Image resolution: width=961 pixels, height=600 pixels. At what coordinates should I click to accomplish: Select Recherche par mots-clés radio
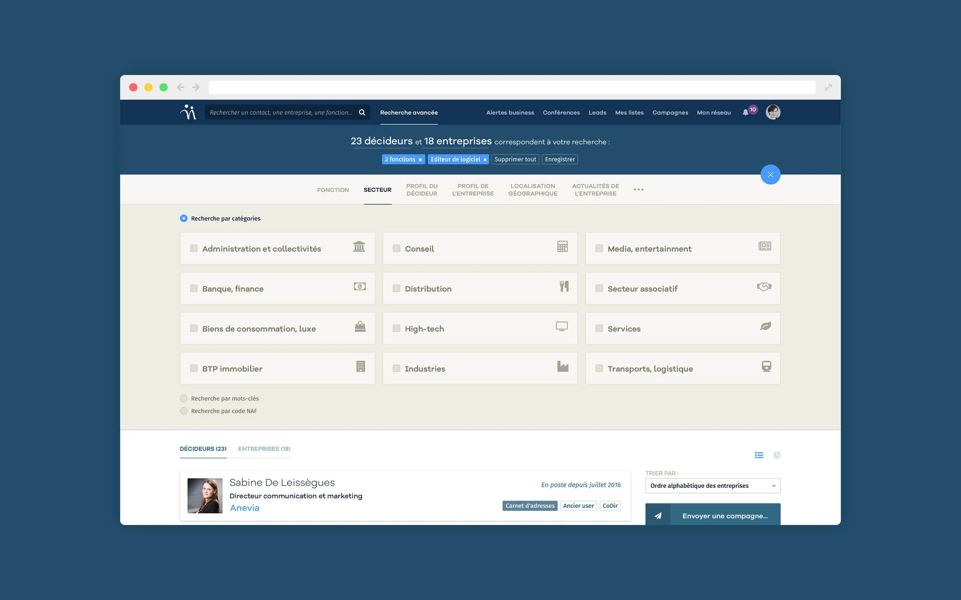183,398
